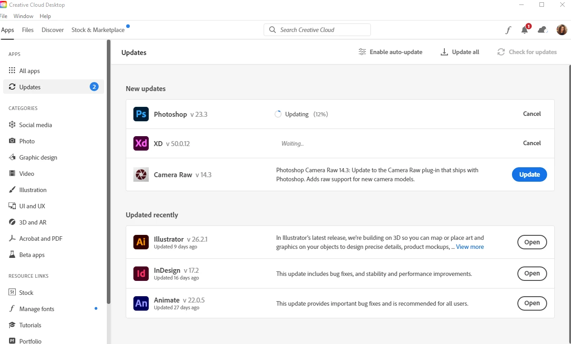This screenshot has width=571, height=344.
Task: Open notifications bell with red badge
Action: pos(525,29)
